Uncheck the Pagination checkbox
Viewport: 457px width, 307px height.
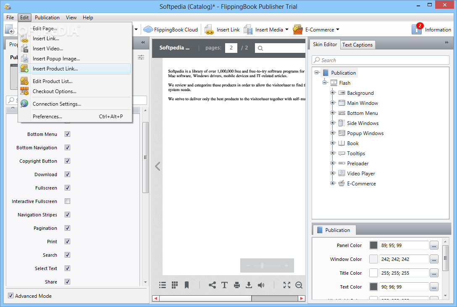click(x=67, y=228)
